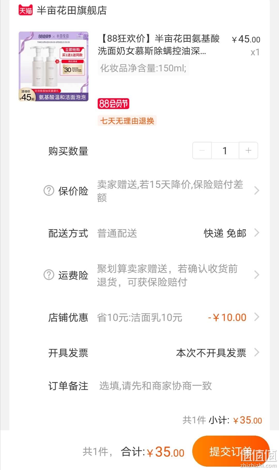Open the 开具发票 invoice options chevron
The height and width of the screenshot is (470, 279).
(256, 352)
